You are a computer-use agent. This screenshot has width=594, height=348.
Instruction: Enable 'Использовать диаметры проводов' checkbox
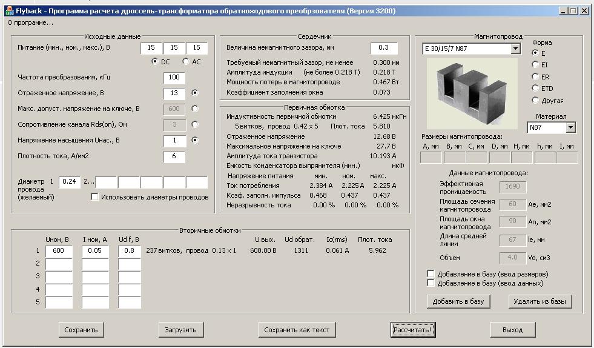point(95,197)
